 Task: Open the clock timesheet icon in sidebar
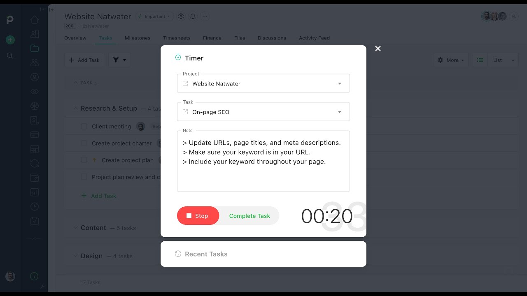pos(35,206)
